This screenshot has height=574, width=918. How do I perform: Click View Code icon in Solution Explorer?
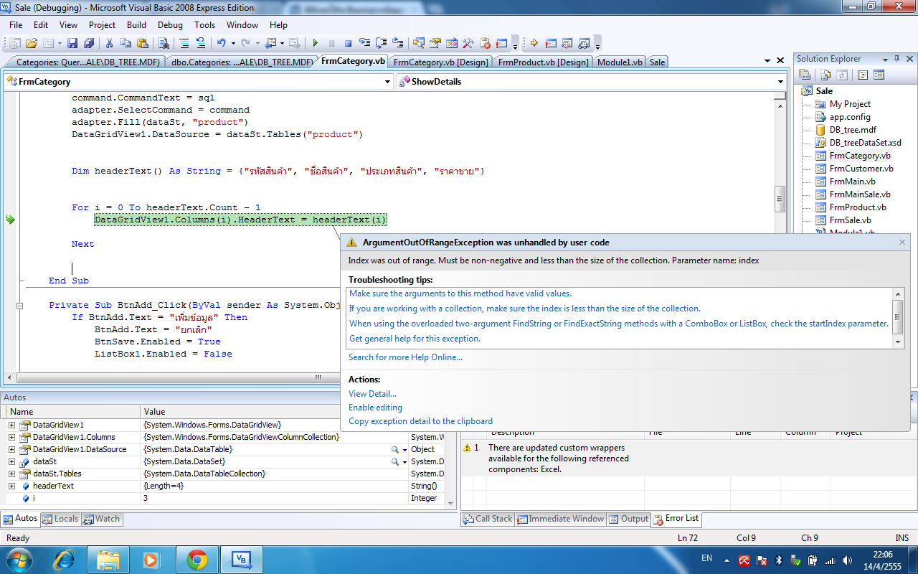863,75
